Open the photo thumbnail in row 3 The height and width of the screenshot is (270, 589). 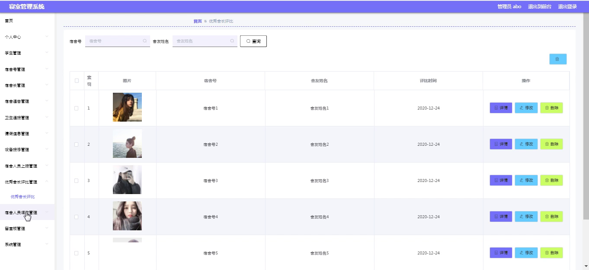(x=127, y=180)
